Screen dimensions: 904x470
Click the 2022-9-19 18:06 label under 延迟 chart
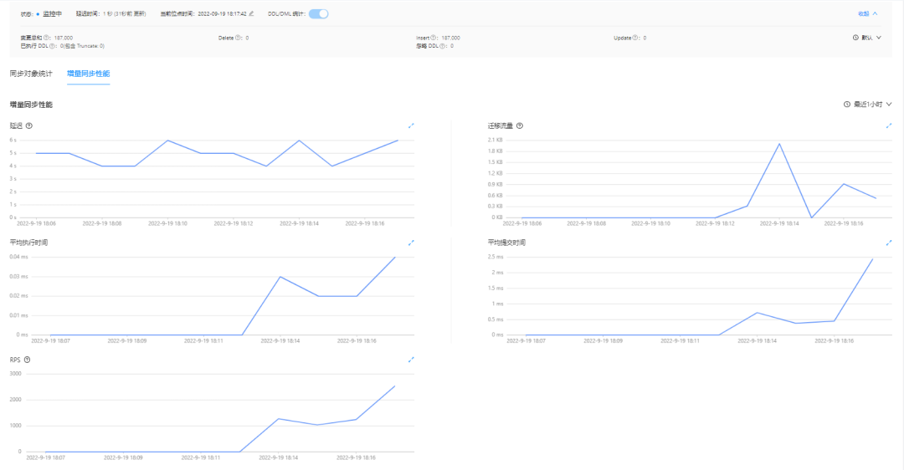pyautogui.click(x=36, y=223)
